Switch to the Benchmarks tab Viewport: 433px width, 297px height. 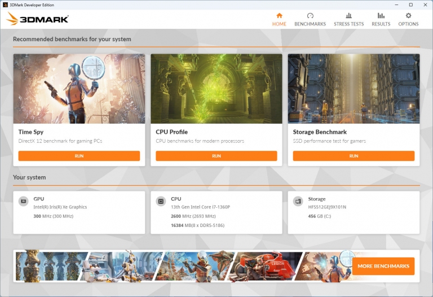click(310, 20)
